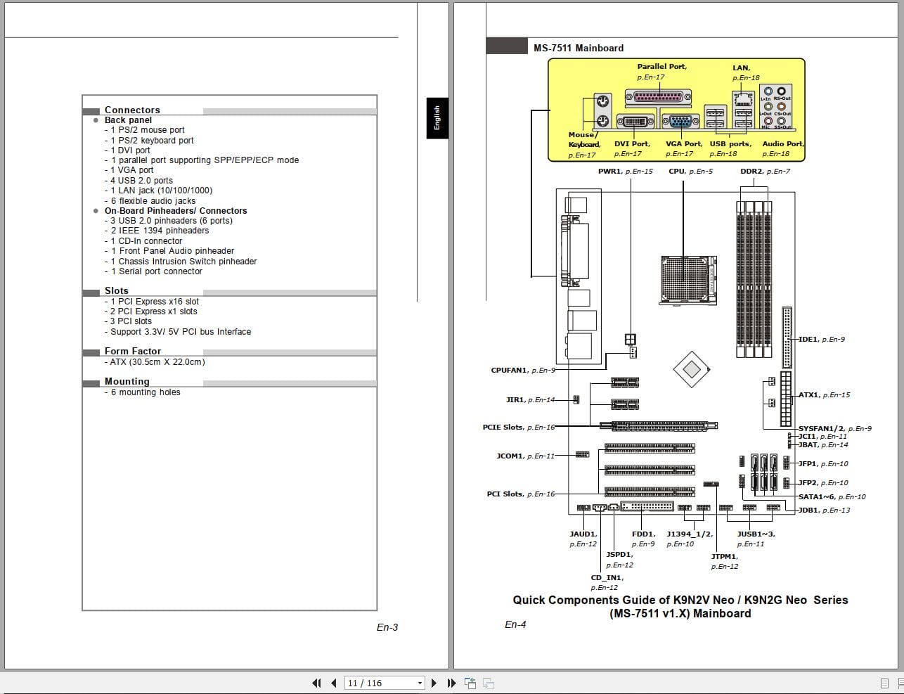Click the MS-7511 Mainboard title
This screenshot has height=694, width=904.
pos(579,48)
